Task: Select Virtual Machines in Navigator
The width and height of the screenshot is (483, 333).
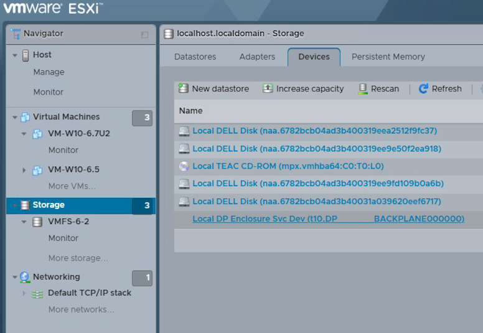Action: [x=66, y=117]
